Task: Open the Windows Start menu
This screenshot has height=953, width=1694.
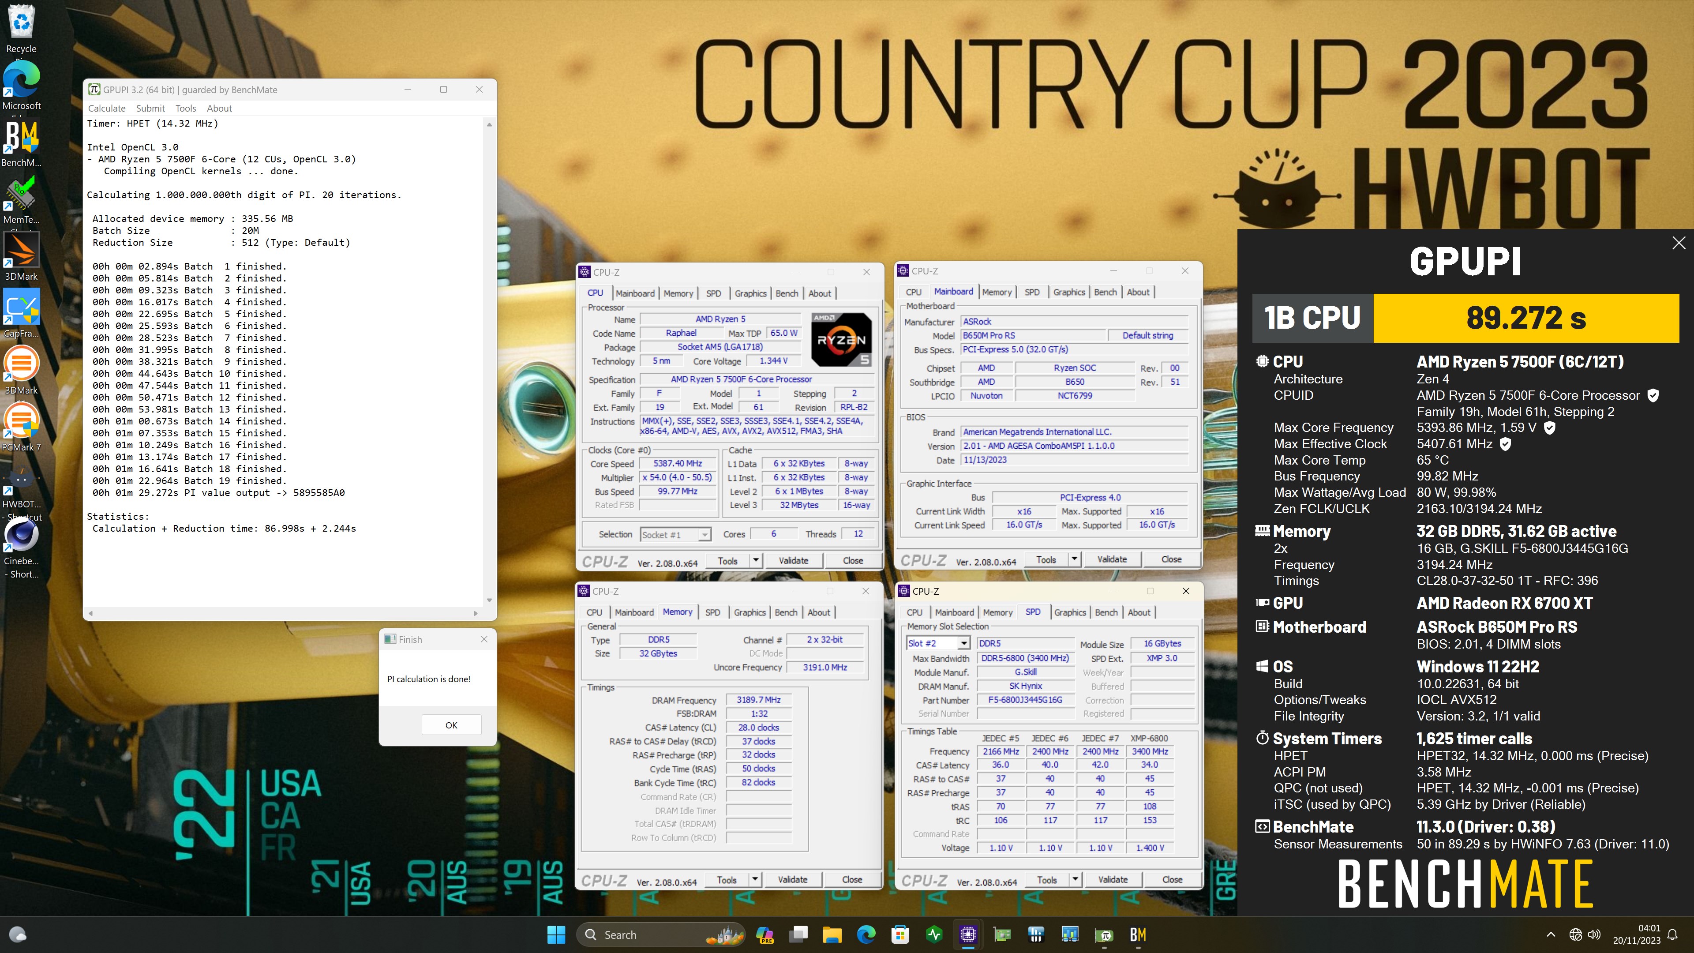Action: pos(556,934)
